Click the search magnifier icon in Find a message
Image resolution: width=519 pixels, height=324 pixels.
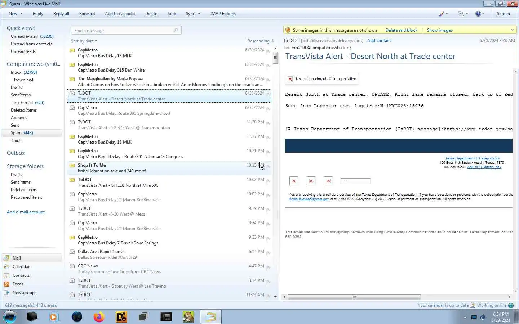176,30
